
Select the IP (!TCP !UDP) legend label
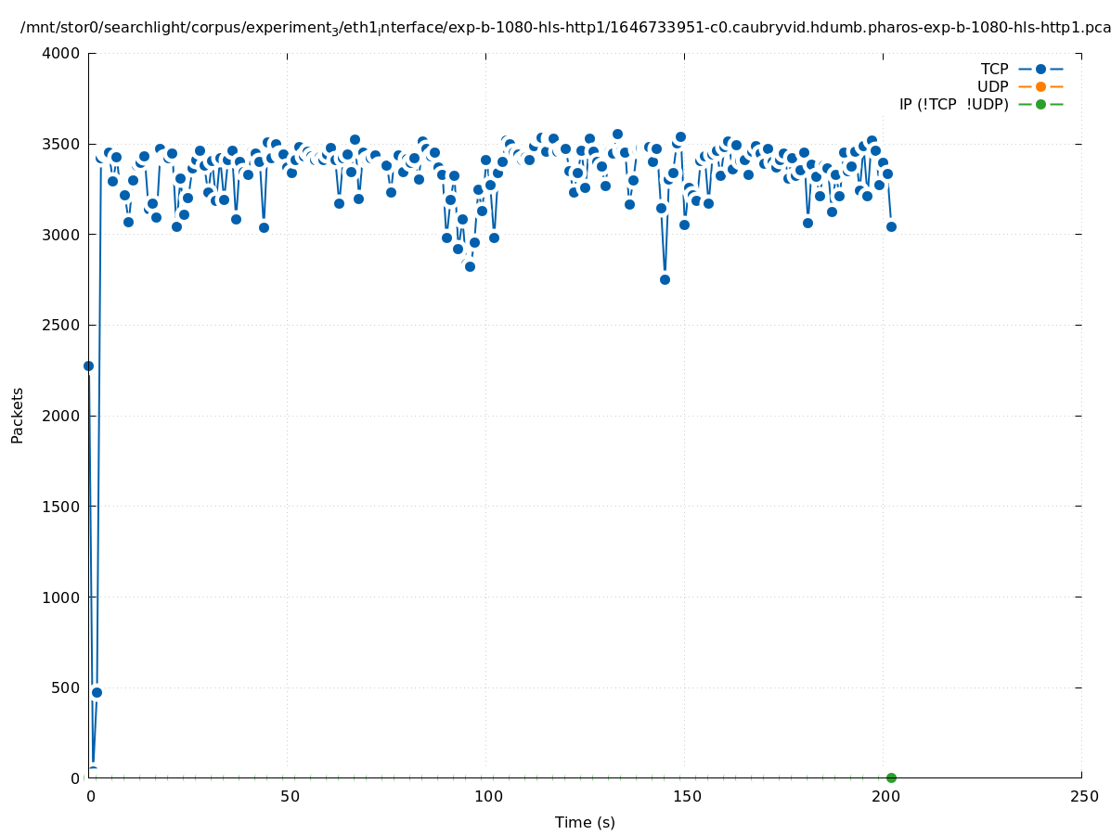[953, 104]
